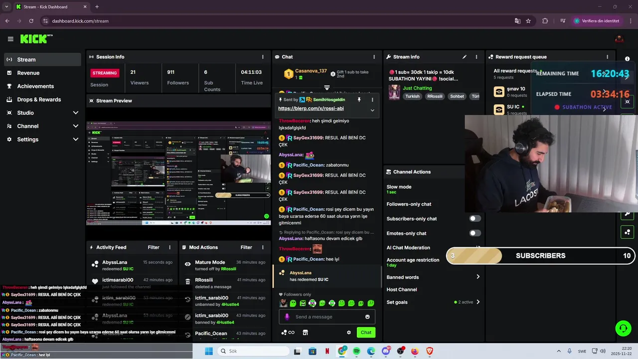Toggle Emotes-only chat switch
The image size is (638, 359).
(x=475, y=233)
